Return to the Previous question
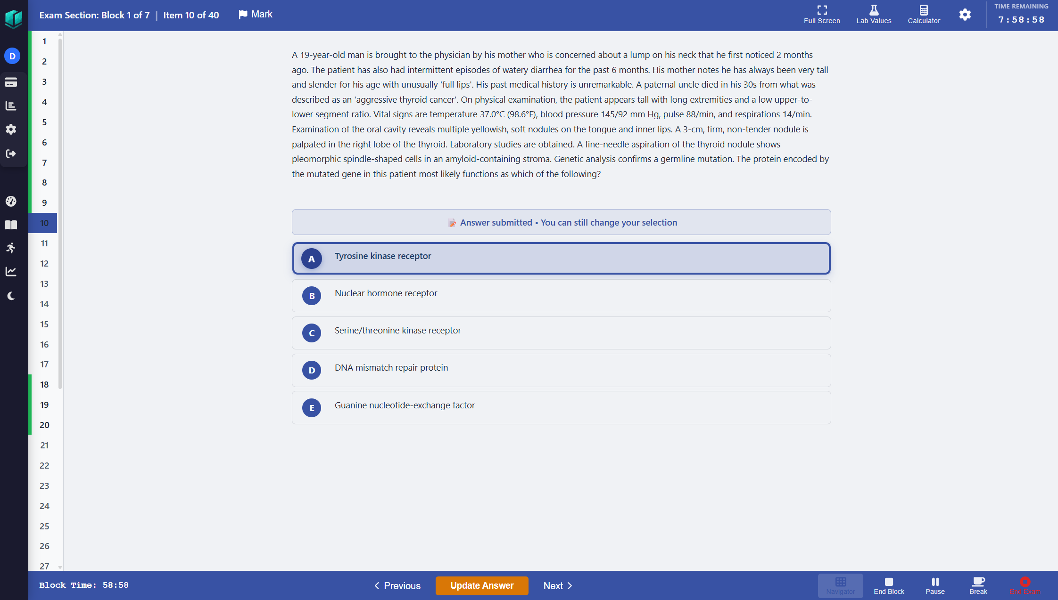This screenshot has width=1058, height=600. 397,586
